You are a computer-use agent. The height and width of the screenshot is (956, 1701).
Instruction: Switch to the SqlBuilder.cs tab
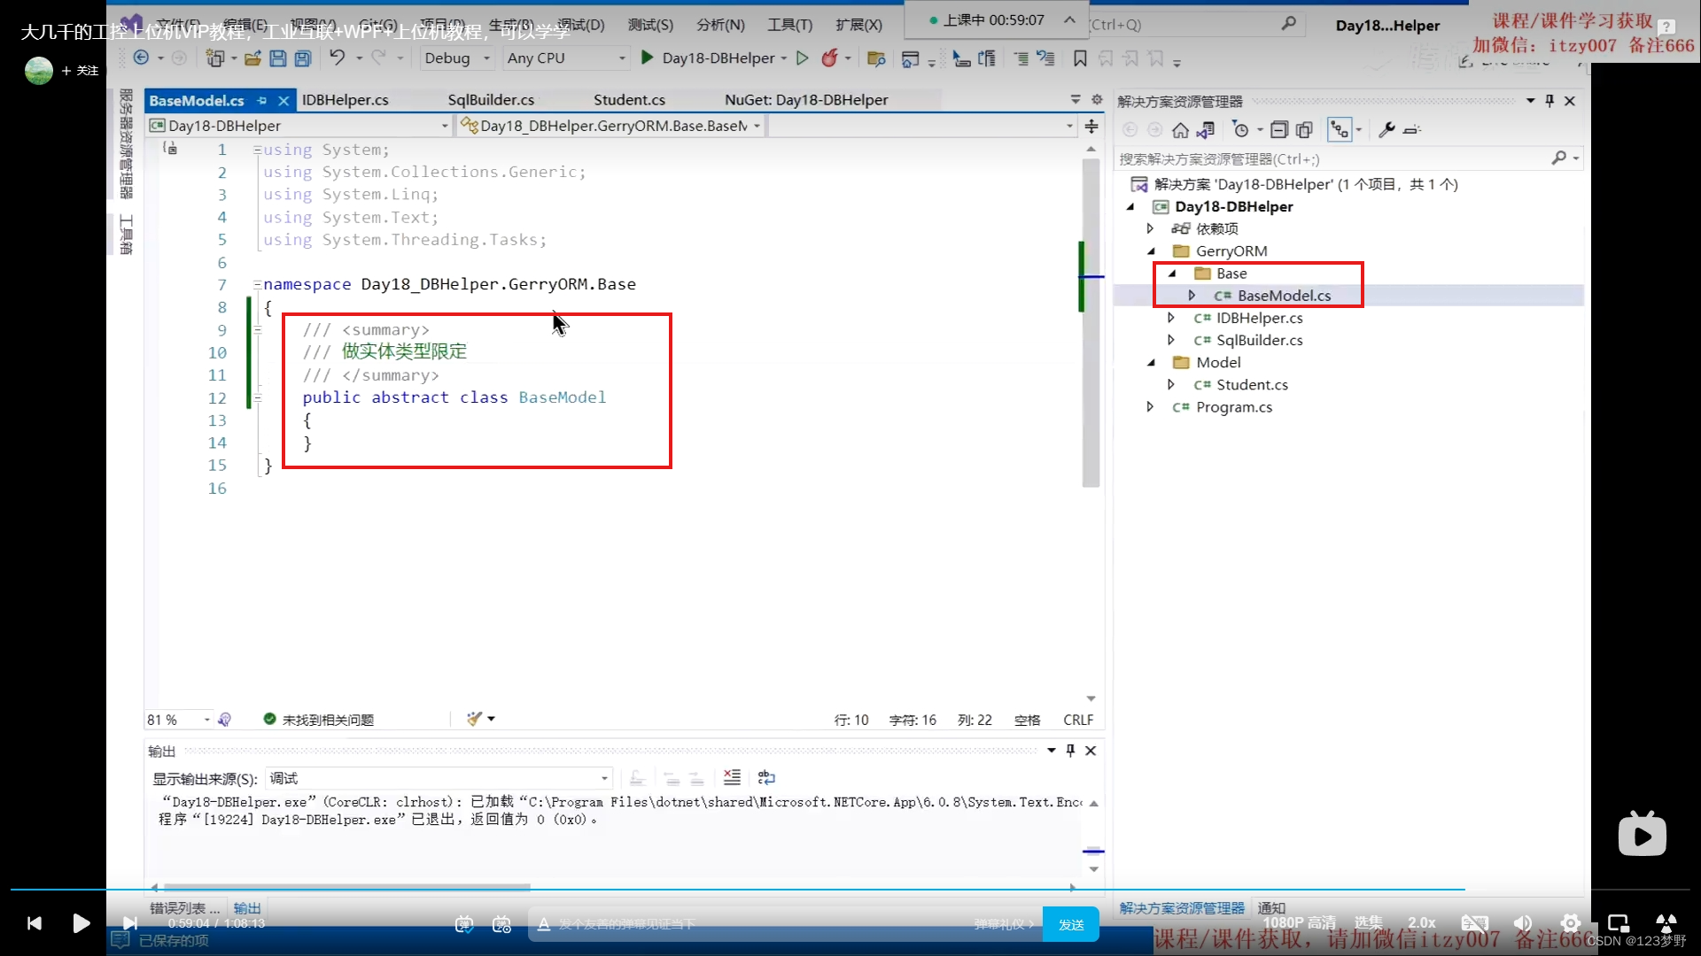click(491, 100)
